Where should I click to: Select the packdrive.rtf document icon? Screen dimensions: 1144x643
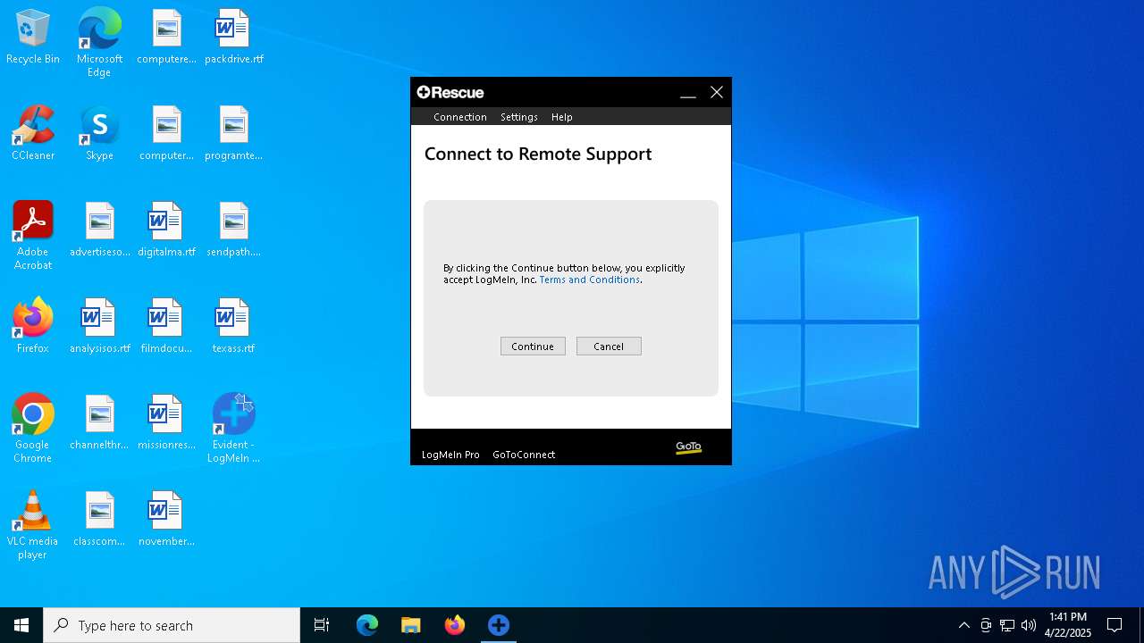point(233,38)
